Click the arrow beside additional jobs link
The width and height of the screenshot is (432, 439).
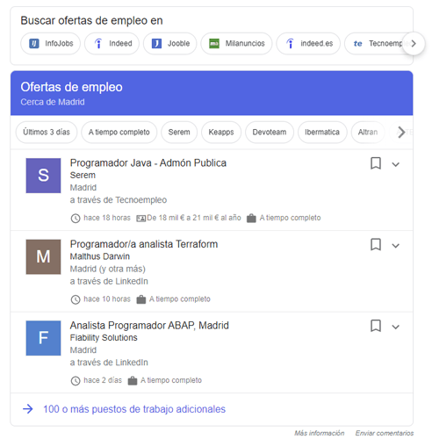28,409
